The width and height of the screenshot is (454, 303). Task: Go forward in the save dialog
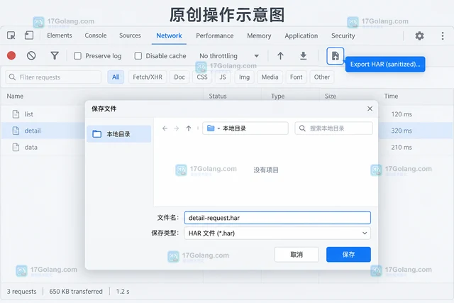coord(177,128)
